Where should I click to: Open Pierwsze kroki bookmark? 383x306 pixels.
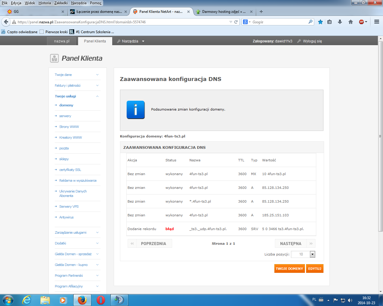click(54, 32)
